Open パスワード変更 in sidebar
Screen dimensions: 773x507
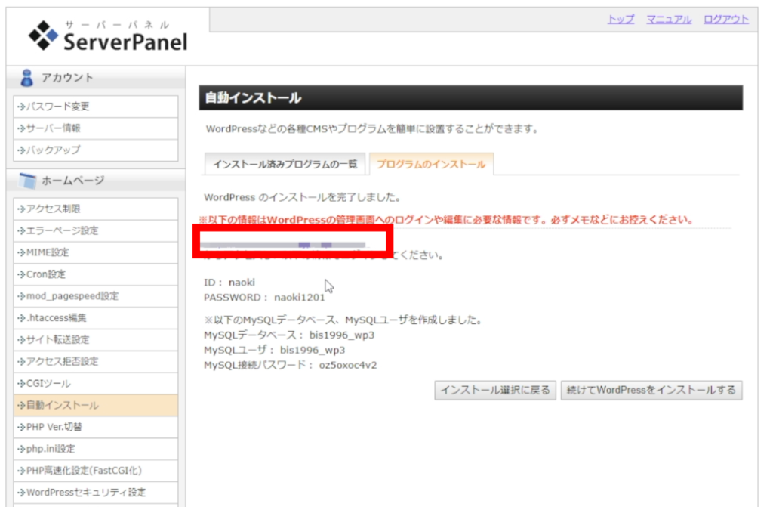(x=96, y=107)
